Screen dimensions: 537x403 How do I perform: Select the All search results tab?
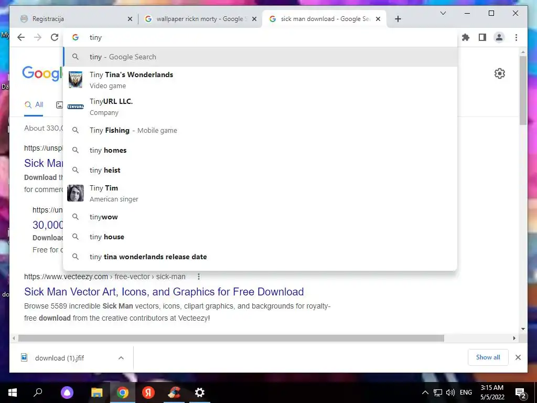[x=34, y=105]
